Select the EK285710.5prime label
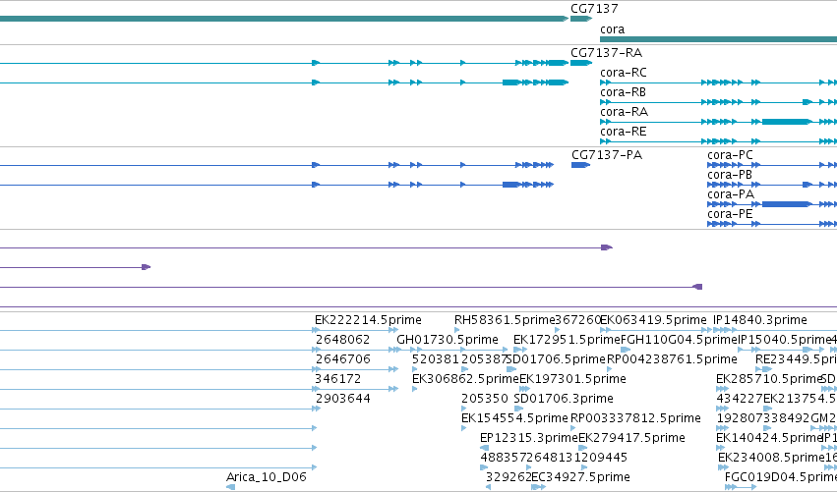The height and width of the screenshot is (492, 837). click(769, 379)
